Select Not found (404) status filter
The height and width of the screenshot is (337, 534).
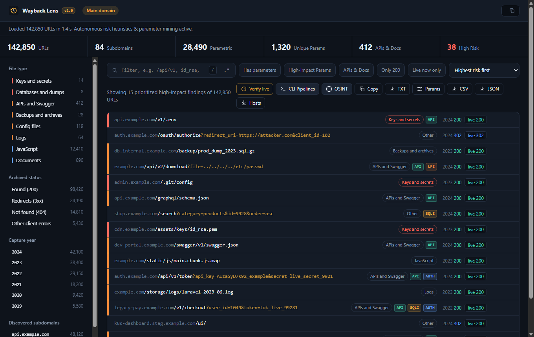48,212
